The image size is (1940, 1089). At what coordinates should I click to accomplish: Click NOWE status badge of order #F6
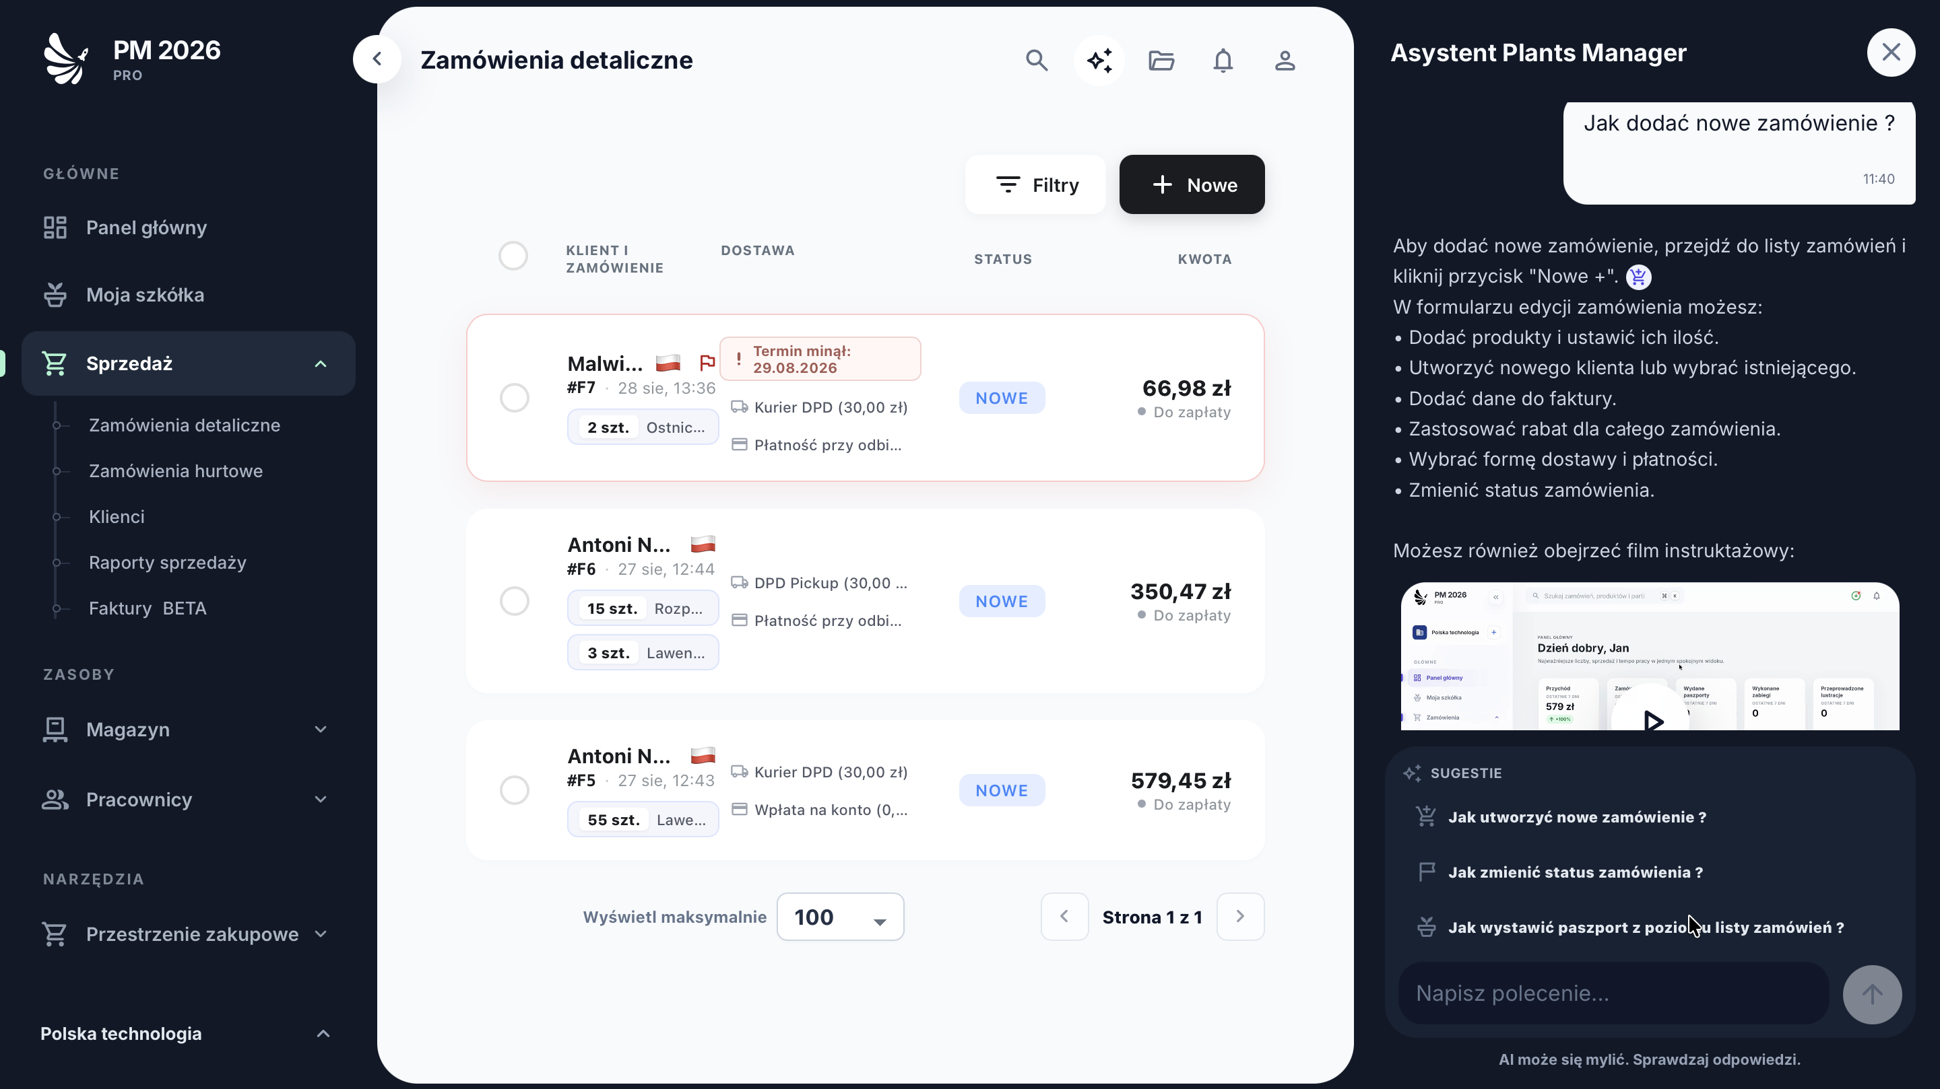(1002, 601)
